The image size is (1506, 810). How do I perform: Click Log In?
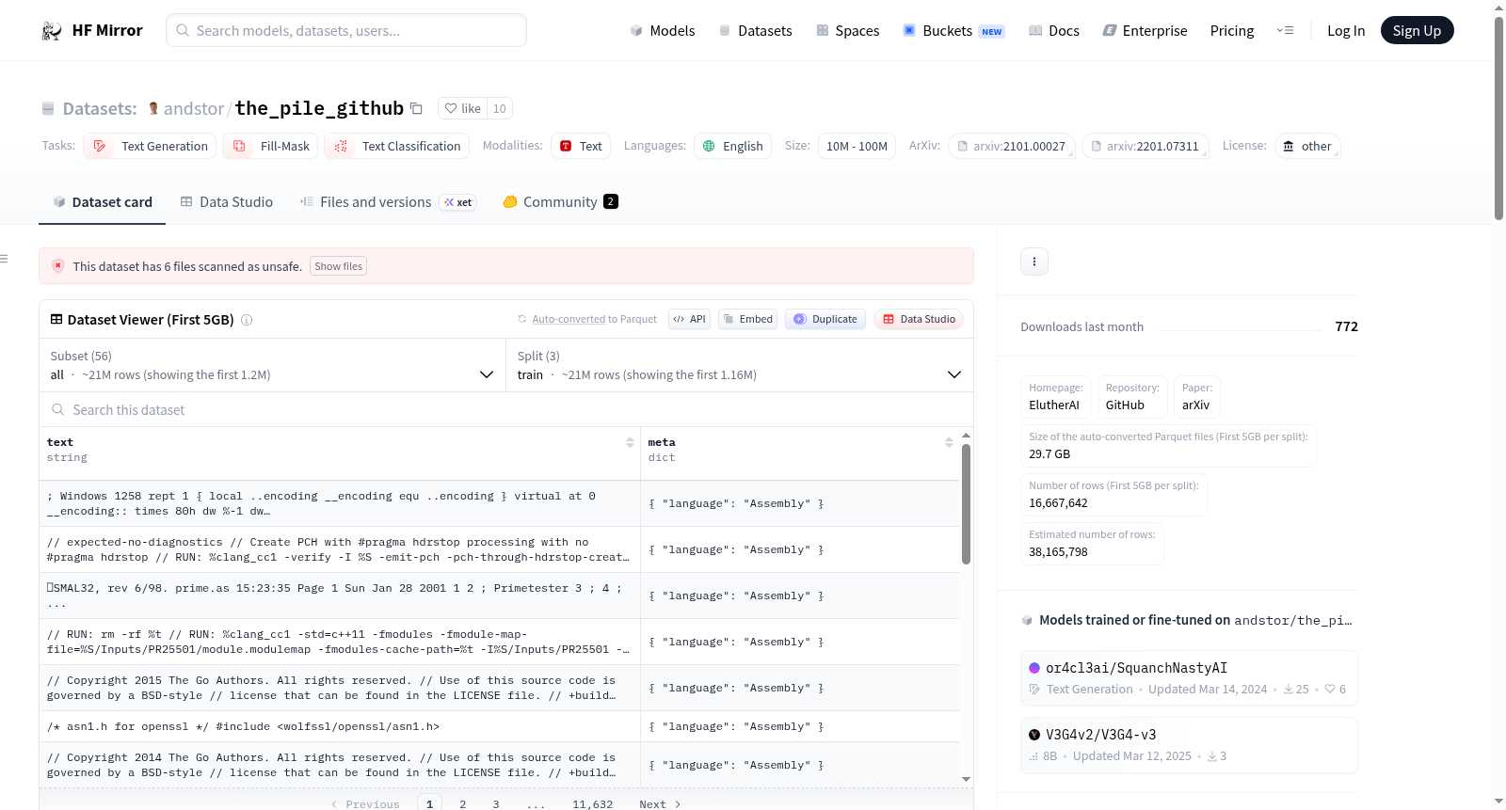(1346, 31)
